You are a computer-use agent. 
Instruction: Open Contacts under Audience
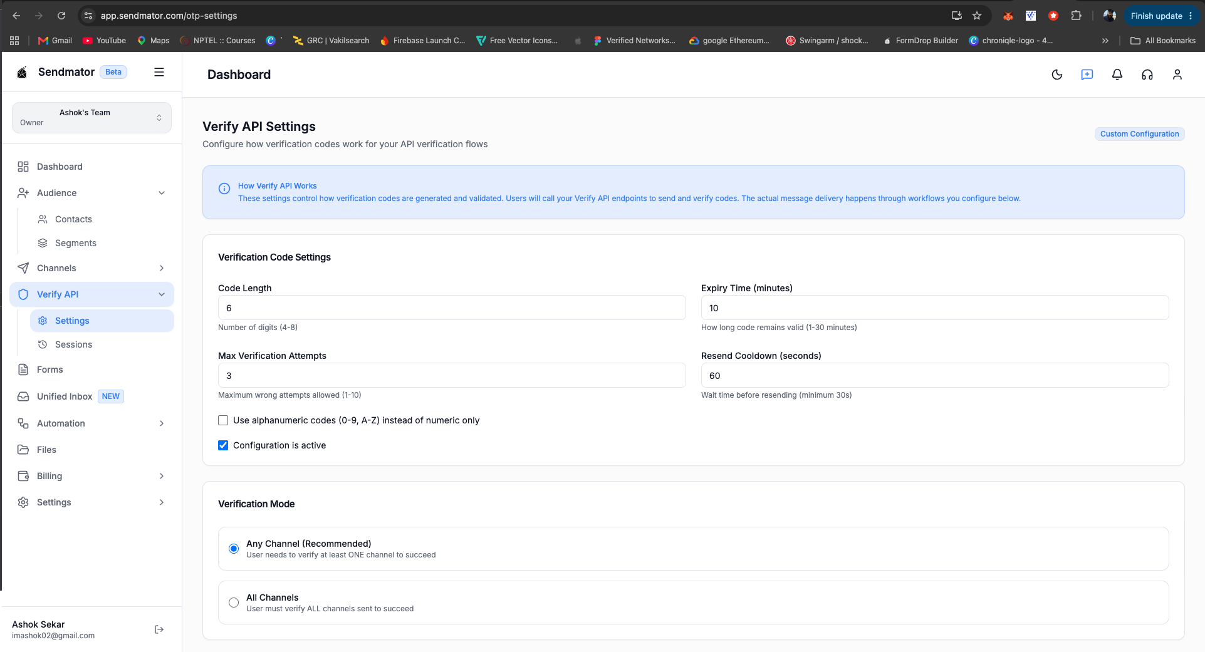click(x=102, y=219)
